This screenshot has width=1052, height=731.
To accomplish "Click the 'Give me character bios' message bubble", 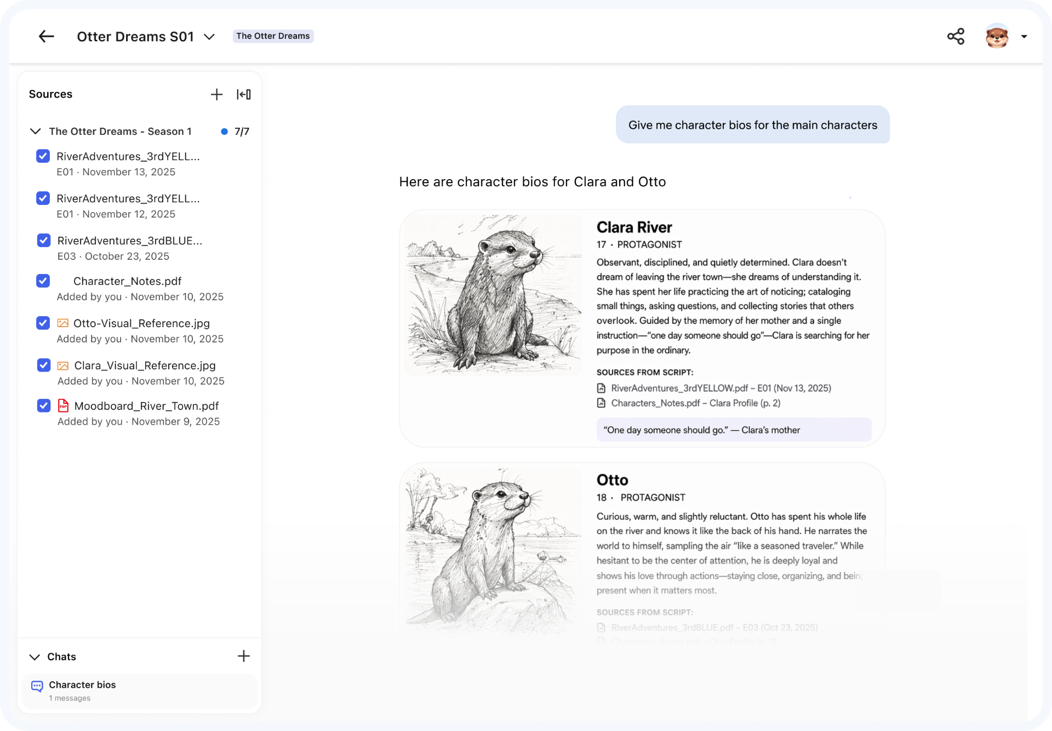I will point(753,125).
